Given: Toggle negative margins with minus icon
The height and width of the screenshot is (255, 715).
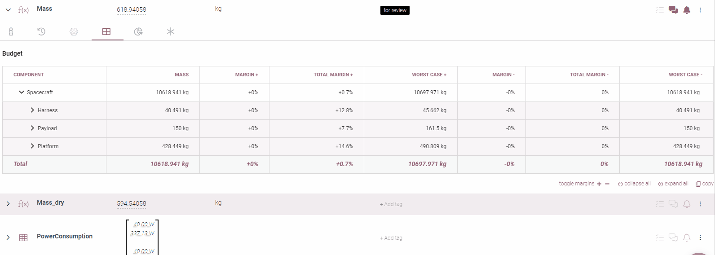Looking at the screenshot, I should coord(607,184).
